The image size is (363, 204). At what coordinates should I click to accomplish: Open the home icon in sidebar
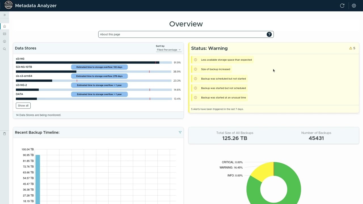pos(5,26)
